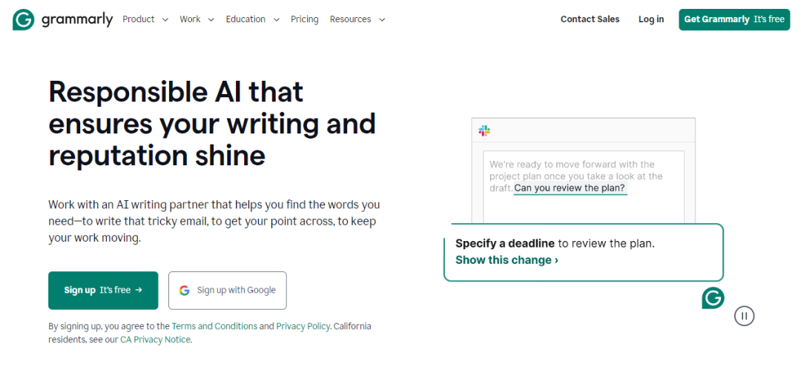
Task: Click the Log in link
Action: pos(651,19)
